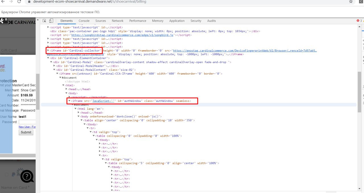Collapse the Cardinal-ModalContent div node

pos(54,70)
